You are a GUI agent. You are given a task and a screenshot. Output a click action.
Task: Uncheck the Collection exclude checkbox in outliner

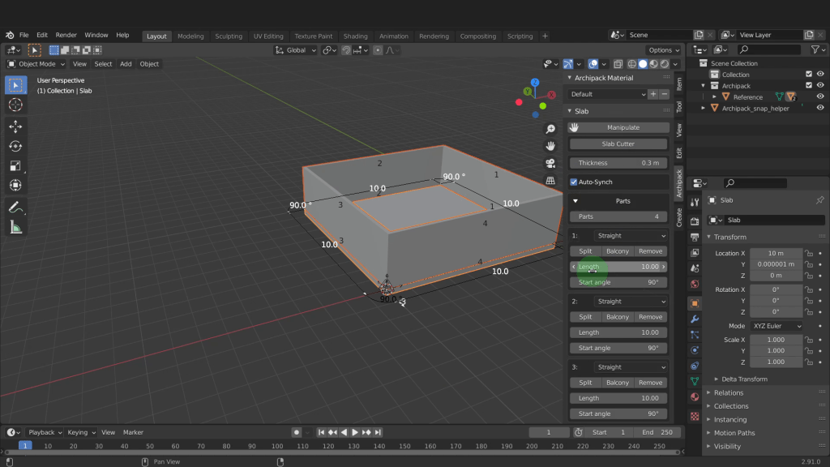(808, 75)
